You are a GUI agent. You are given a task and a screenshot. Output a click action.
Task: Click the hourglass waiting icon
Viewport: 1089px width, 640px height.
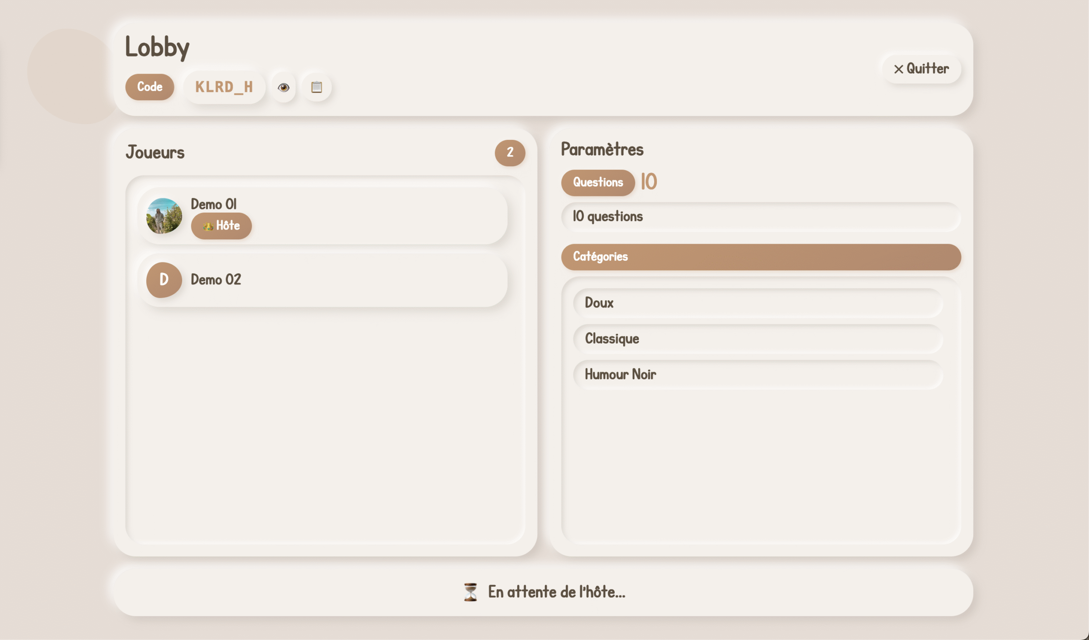tap(470, 592)
